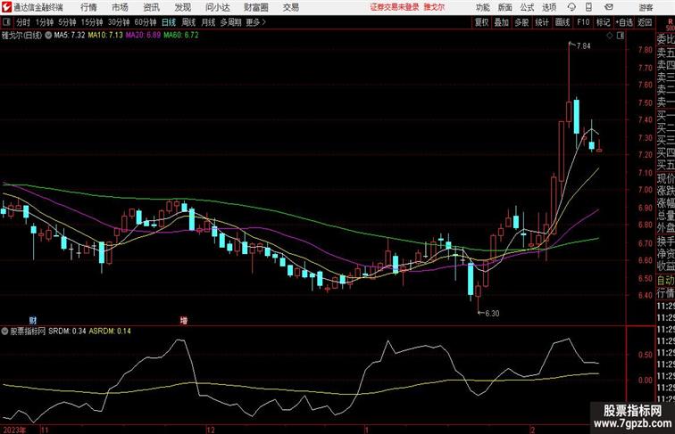Click the SRDM: 0.34 indicator value

pos(67,332)
